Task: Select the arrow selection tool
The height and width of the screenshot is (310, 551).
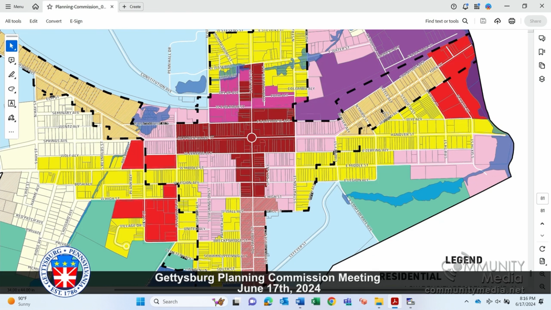Action: click(x=12, y=46)
